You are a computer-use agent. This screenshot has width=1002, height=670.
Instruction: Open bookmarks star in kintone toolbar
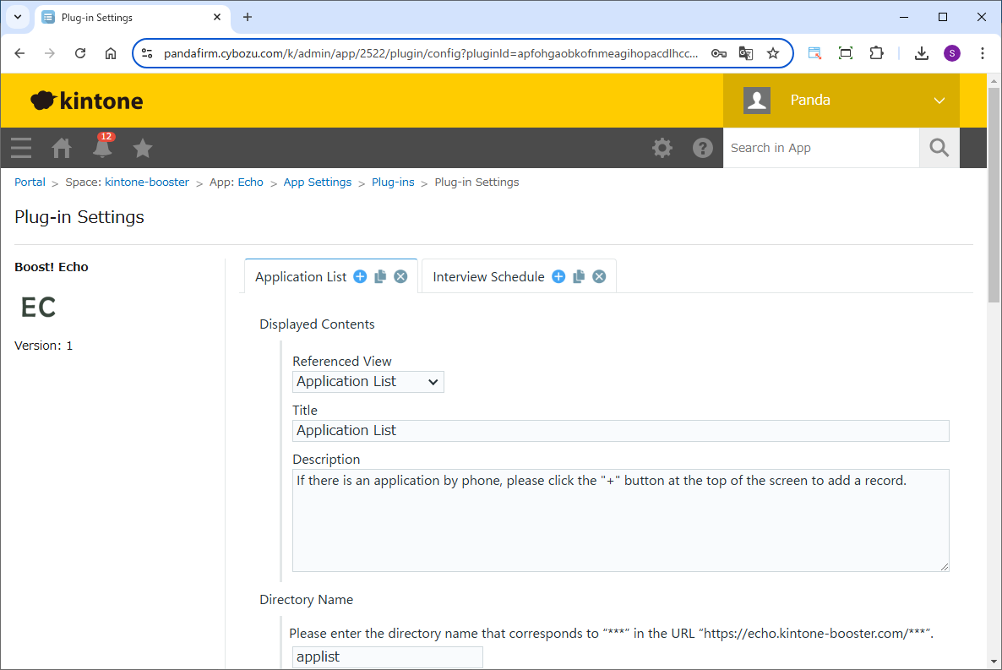(x=143, y=148)
